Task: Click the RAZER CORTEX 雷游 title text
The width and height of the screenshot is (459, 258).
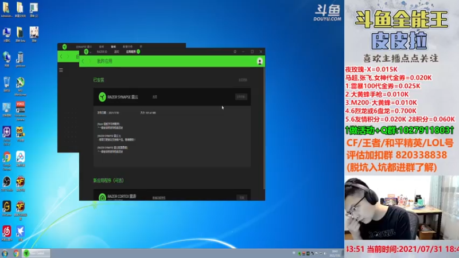Action: [122, 196]
